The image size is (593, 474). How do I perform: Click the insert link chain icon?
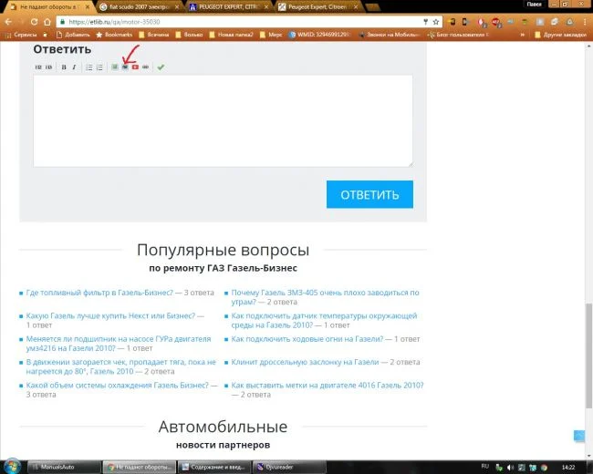click(146, 67)
